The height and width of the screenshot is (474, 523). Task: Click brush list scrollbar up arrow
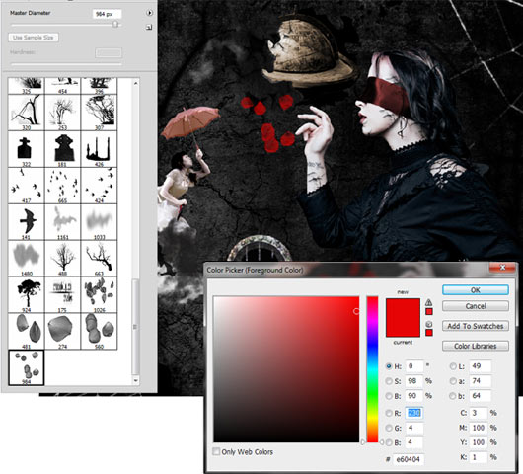point(136,83)
